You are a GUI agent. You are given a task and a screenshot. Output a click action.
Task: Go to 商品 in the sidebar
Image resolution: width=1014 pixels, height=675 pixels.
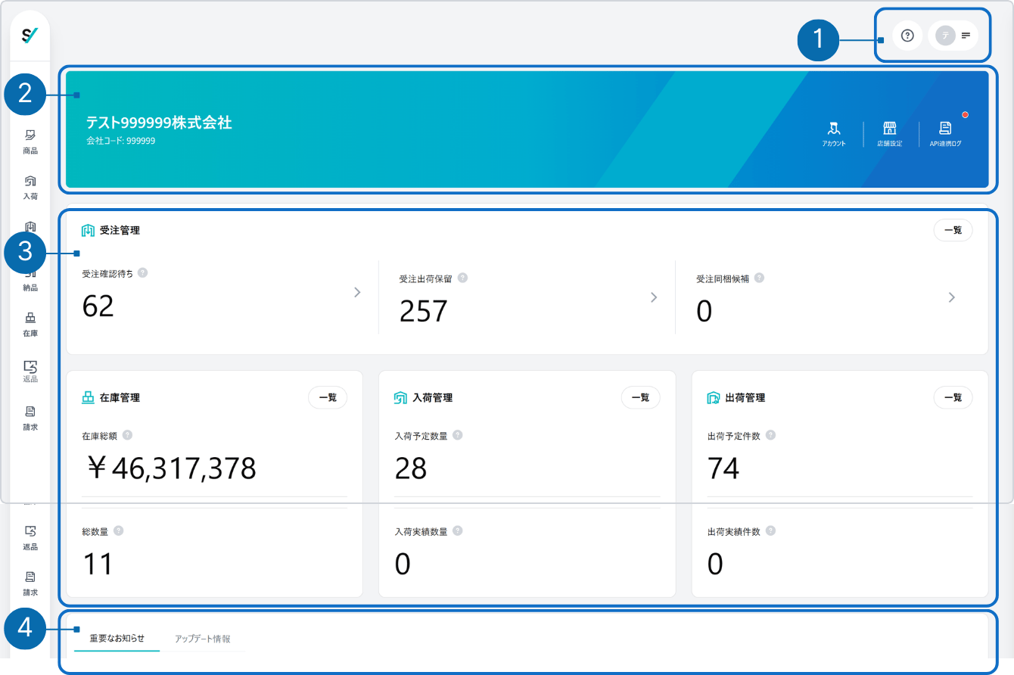coord(30,141)
